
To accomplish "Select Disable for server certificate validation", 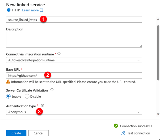I will pyautogui.click(x=27, y=97).
